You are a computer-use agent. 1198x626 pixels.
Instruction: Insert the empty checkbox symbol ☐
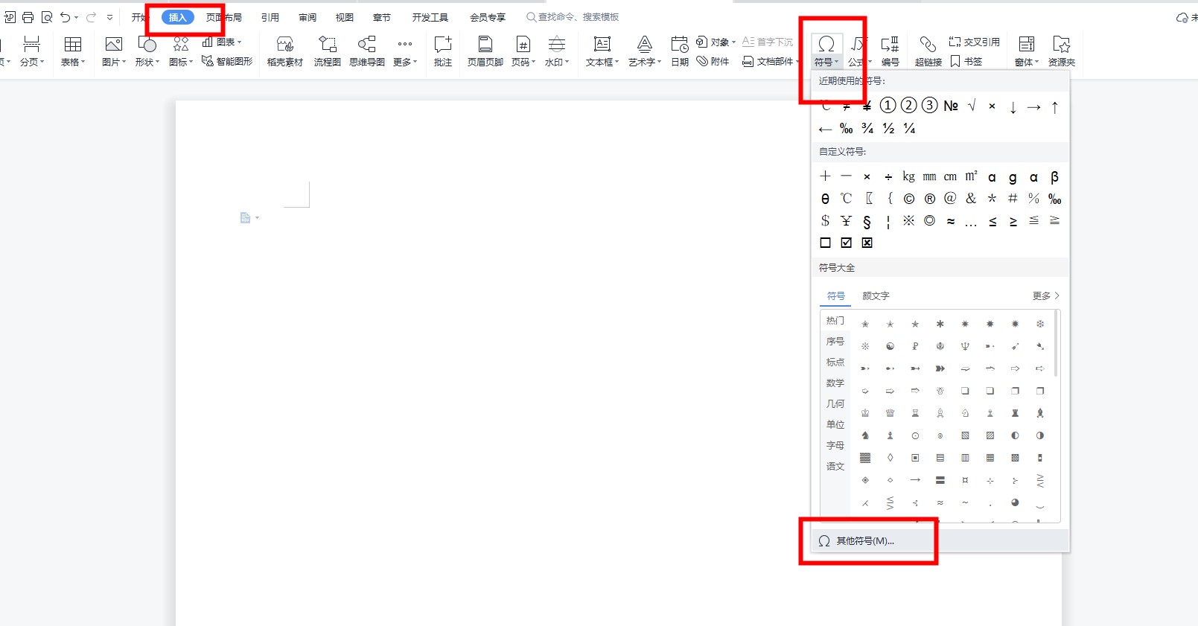point(825,243)
